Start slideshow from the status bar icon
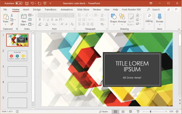The image size is (182, 114). point(138,112)
